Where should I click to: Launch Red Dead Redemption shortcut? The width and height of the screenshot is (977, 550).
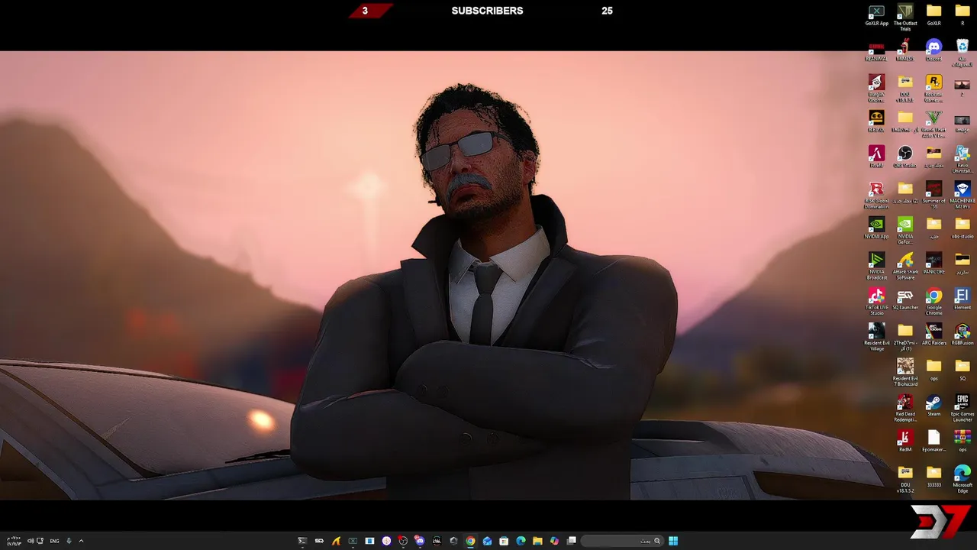point(905,408)
